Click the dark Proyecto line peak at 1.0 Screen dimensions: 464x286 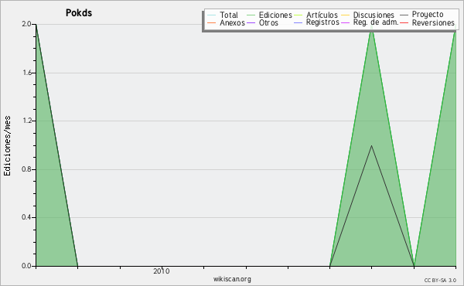click(x=372, y=145)
